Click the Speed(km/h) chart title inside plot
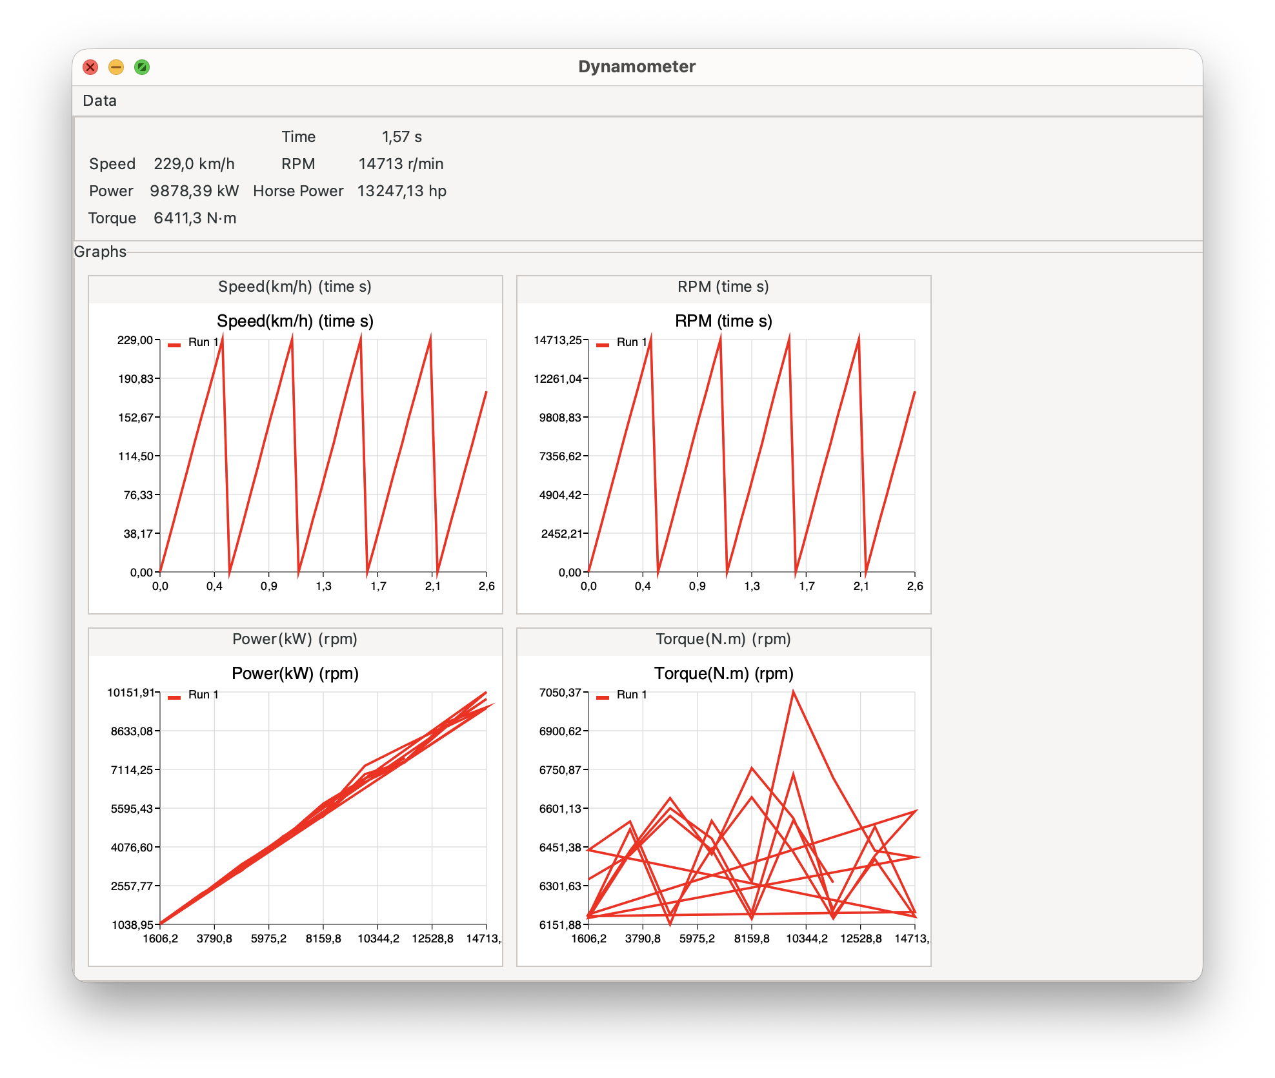 tap(295, 321)
